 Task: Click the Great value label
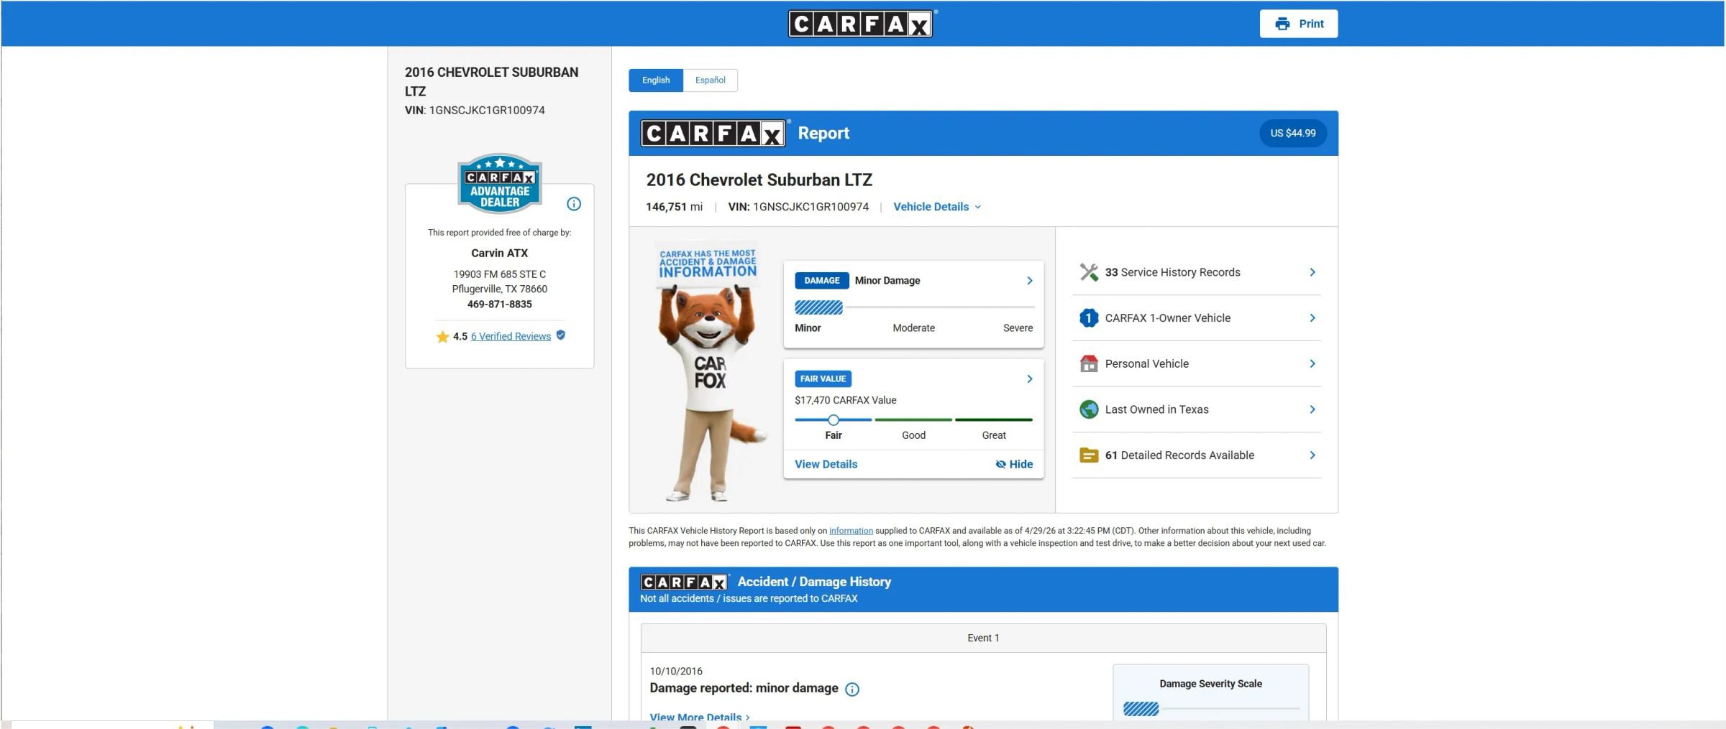point(994,435)
